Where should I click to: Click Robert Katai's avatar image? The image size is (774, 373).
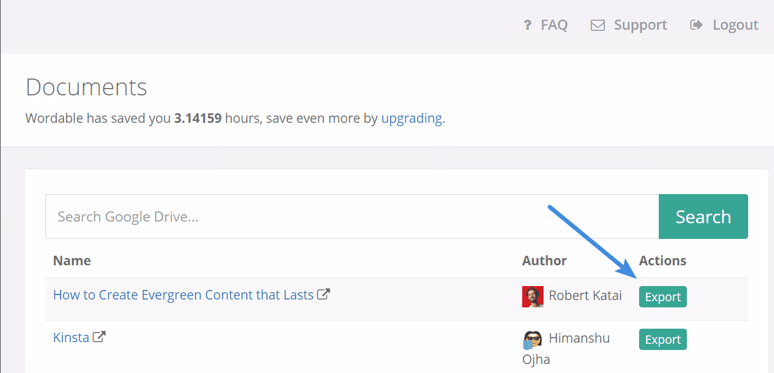(x=532, y=297)
